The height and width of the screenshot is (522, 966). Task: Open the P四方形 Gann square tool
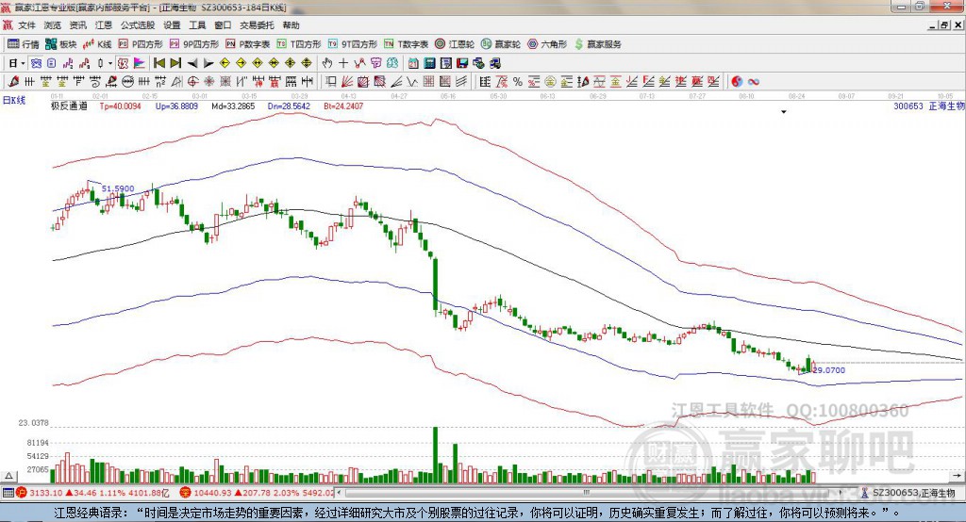click(x=141, y=44)
